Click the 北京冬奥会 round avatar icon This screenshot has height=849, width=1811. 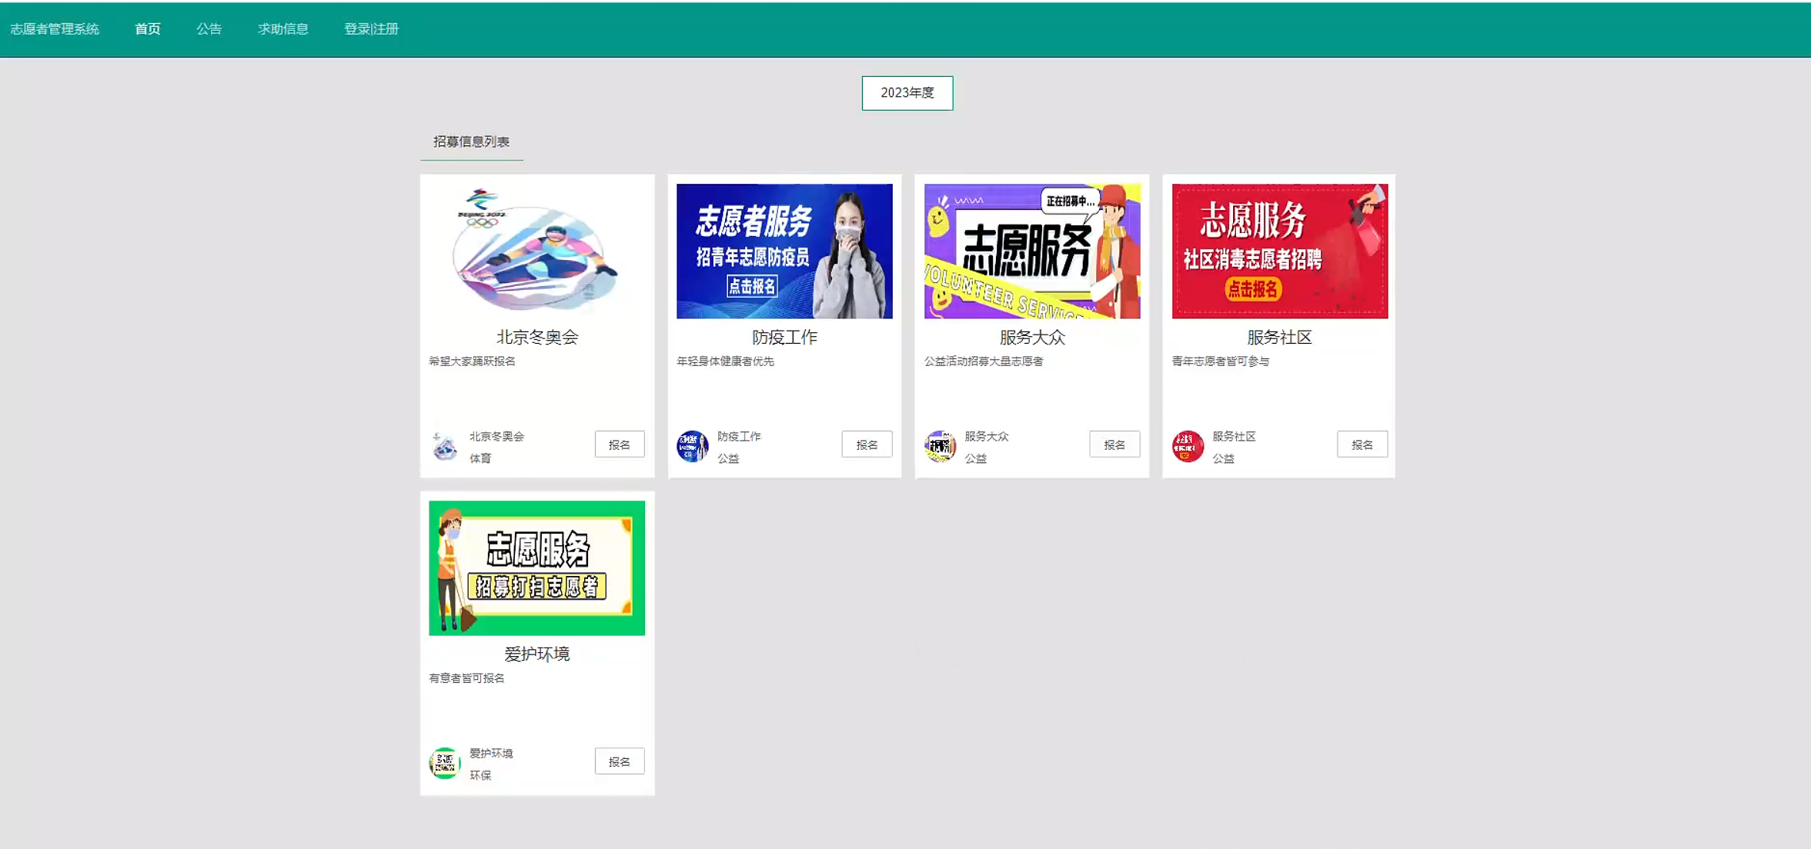tap(445, 446)
